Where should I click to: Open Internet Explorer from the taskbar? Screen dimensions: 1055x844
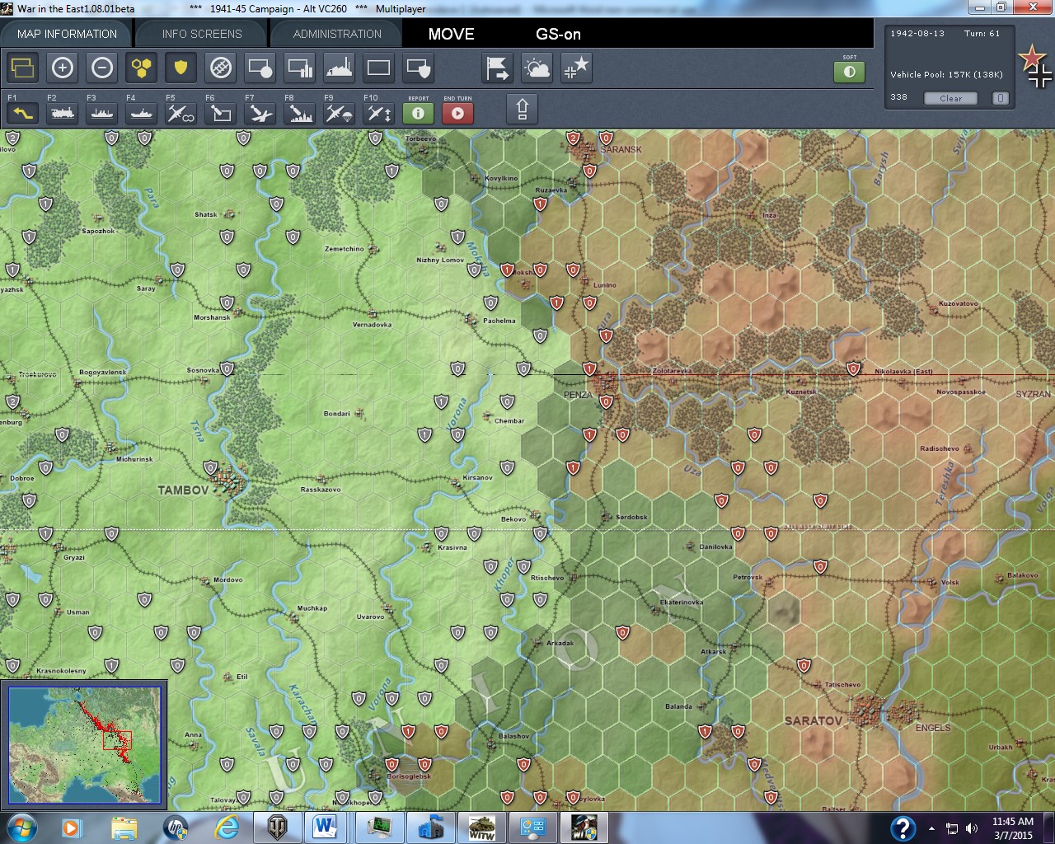(227, 828)
